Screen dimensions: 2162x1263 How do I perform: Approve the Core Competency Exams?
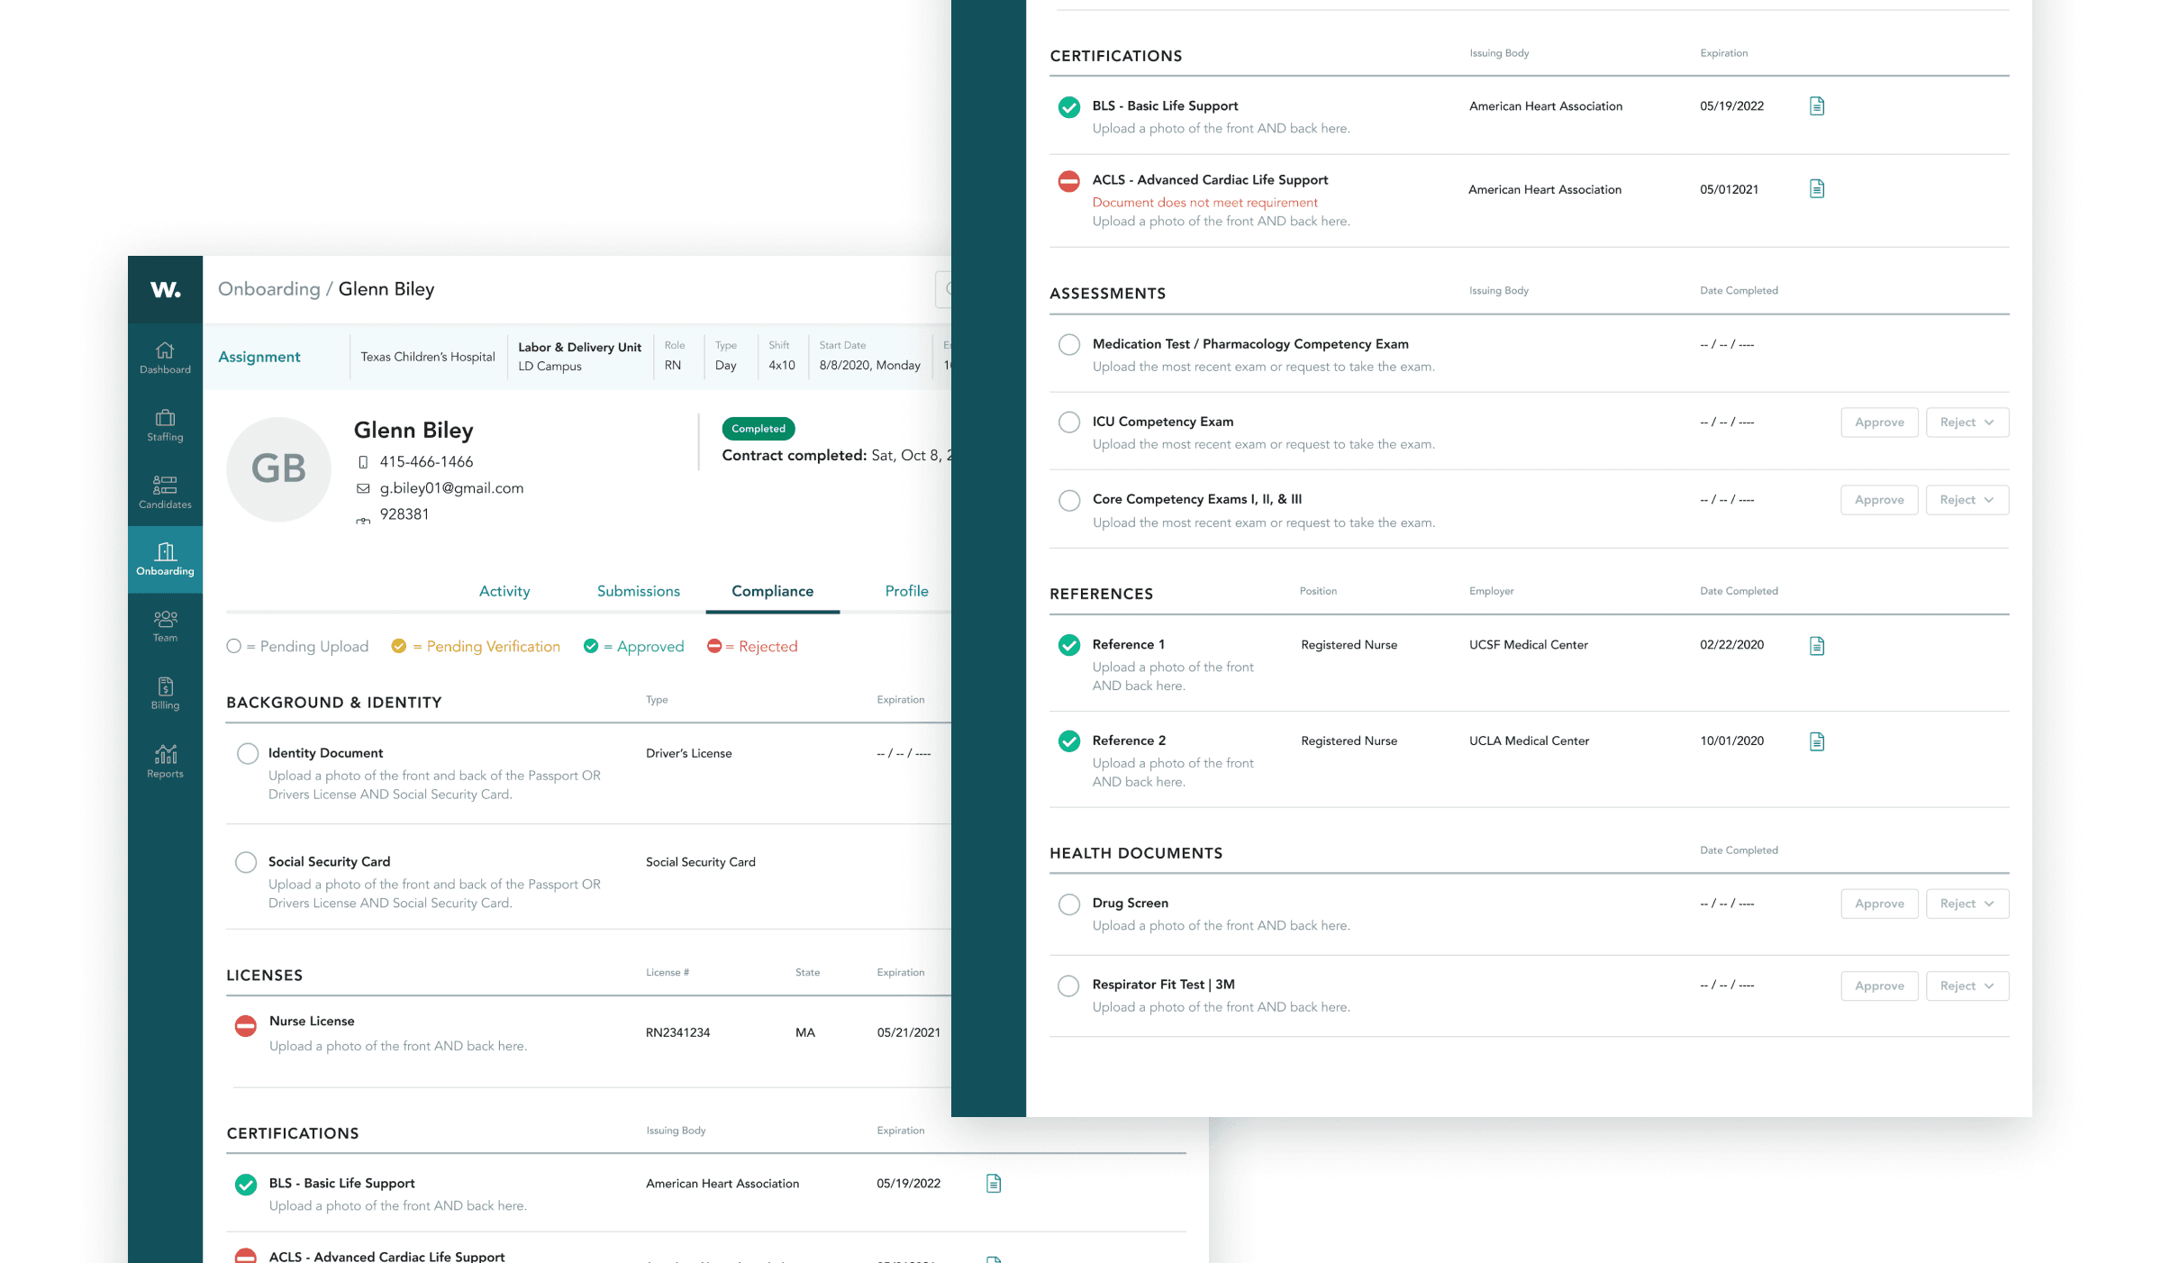pos(1878,500)
